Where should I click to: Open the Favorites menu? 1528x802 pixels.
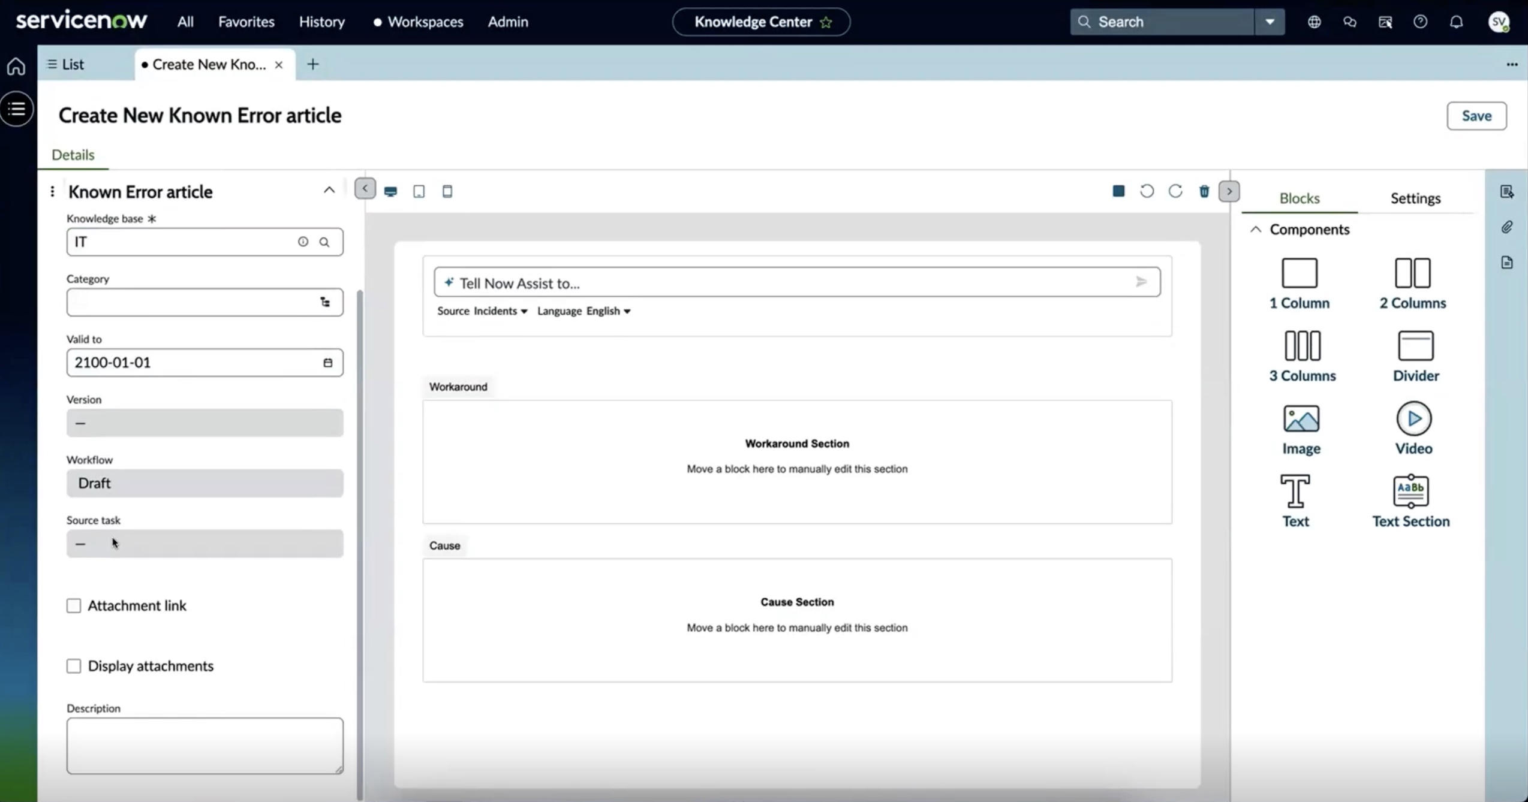pos(246,22)
